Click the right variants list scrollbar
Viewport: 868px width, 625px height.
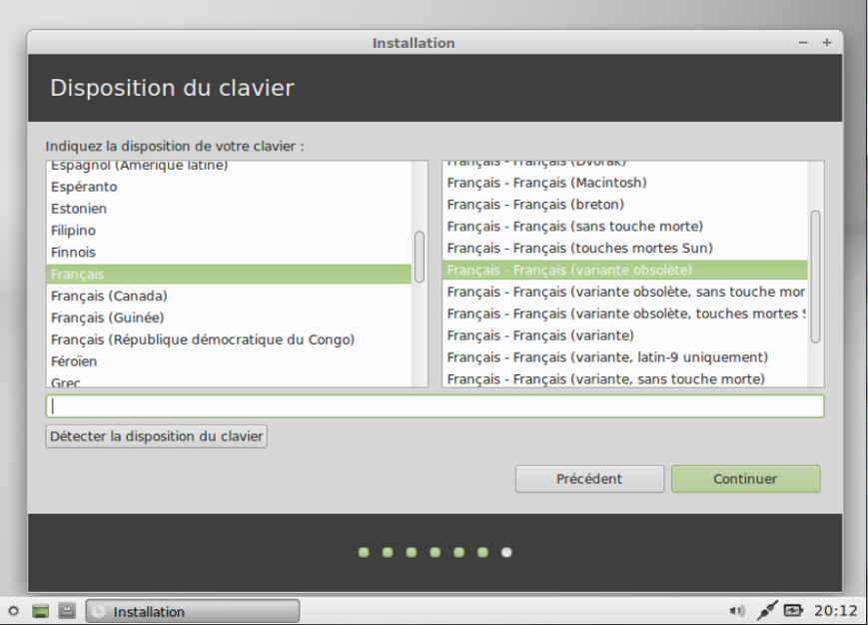815,276
